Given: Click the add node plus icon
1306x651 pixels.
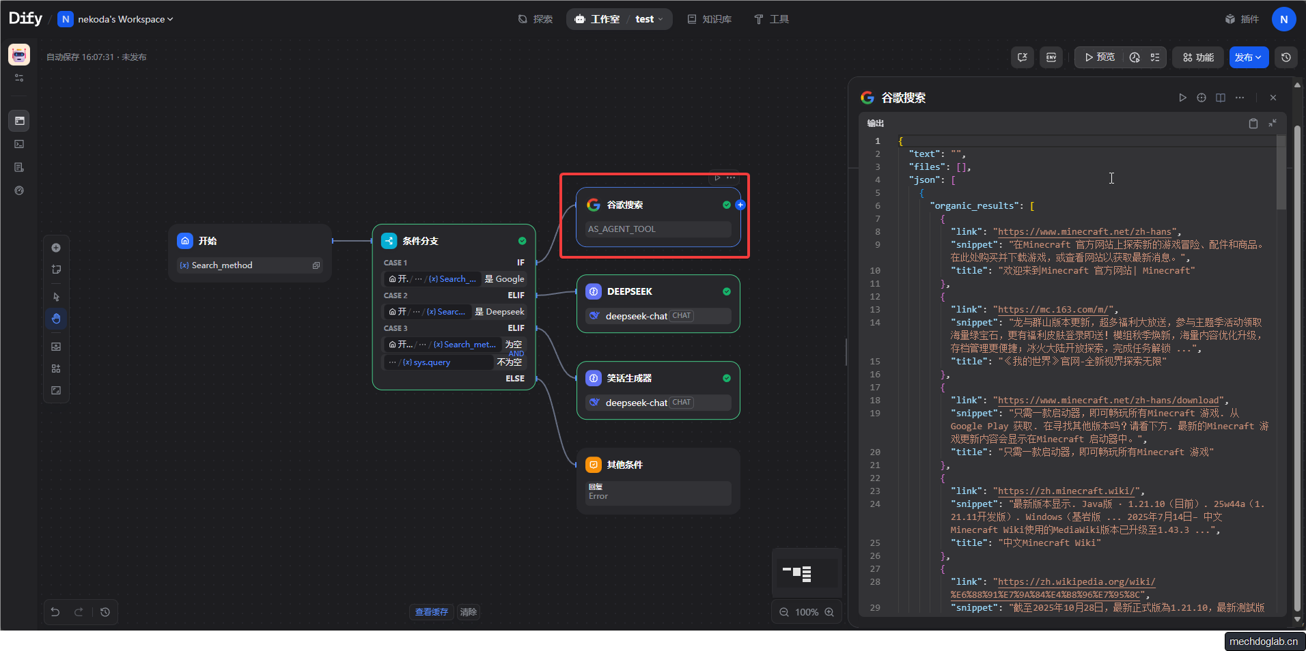Looking at the screenshot, I should point(56,248).
